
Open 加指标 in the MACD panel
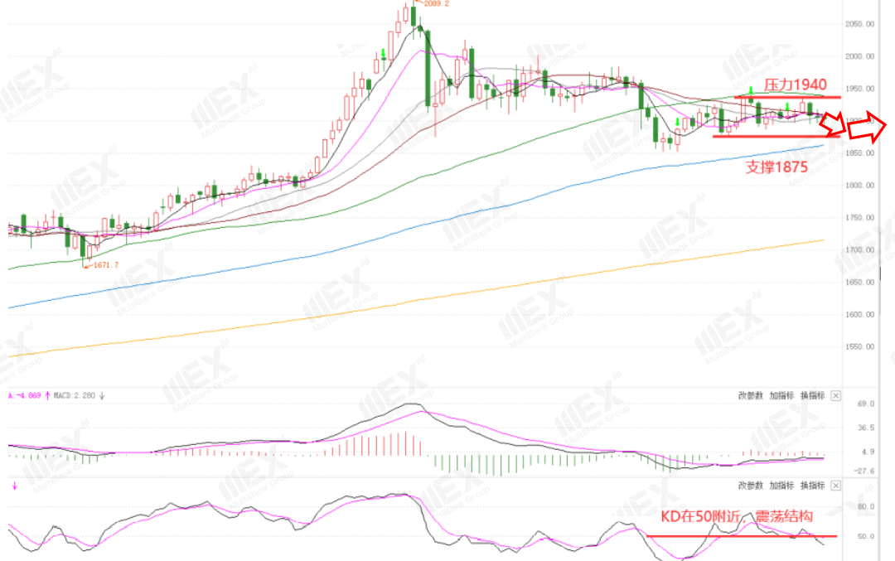781,395
